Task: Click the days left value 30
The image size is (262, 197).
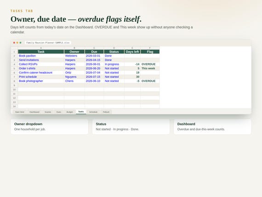Action: (x=132, y=77)
